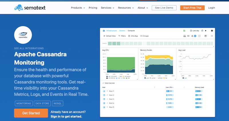Click the Memory Details chart
Screen dimensions: 229x121
[x=157, y=64]
